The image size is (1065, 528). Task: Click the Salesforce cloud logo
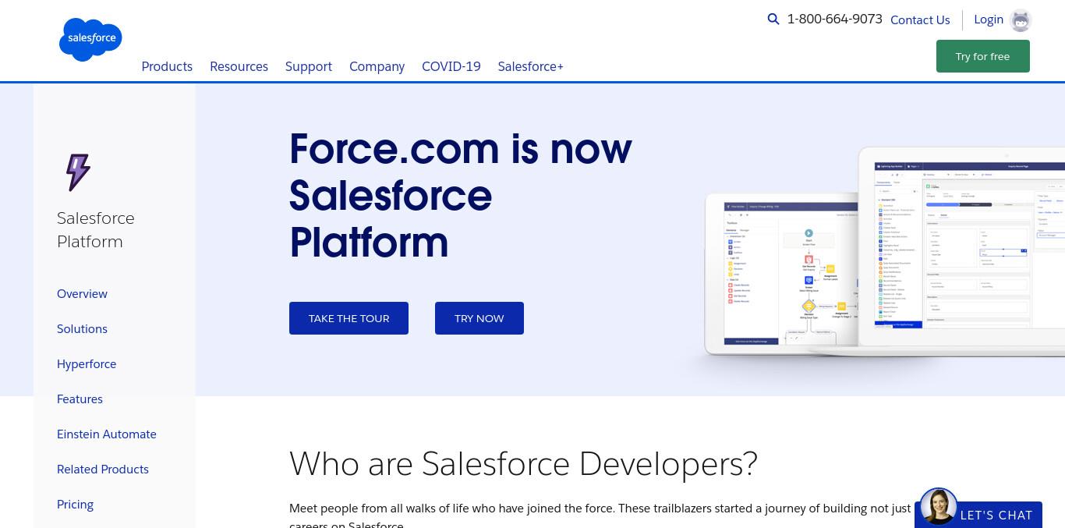[90, 39]
